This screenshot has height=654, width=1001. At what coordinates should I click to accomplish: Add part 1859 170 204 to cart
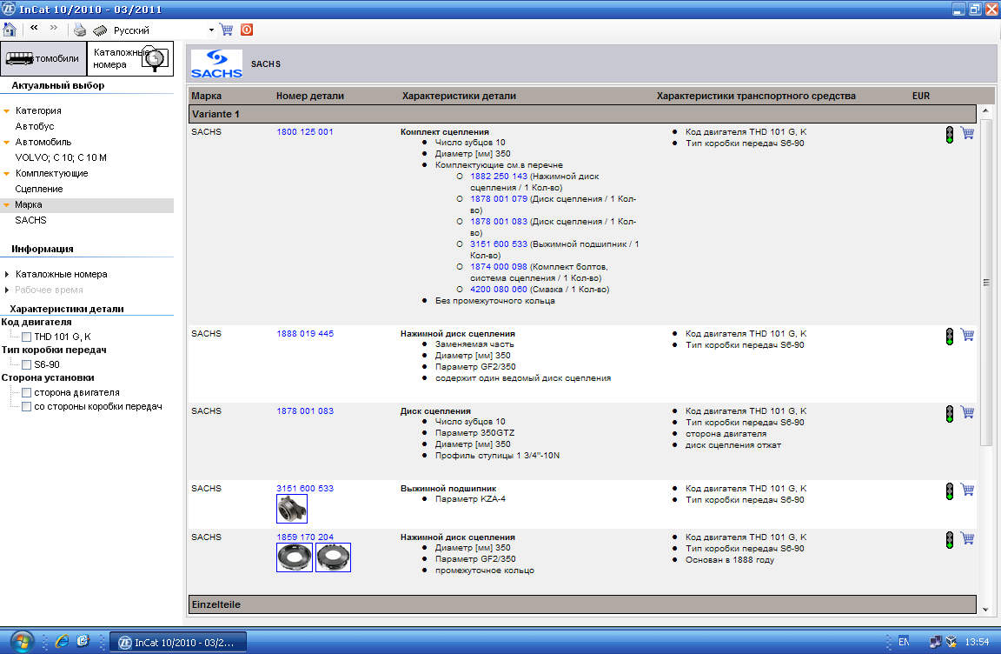pos(968,538)
